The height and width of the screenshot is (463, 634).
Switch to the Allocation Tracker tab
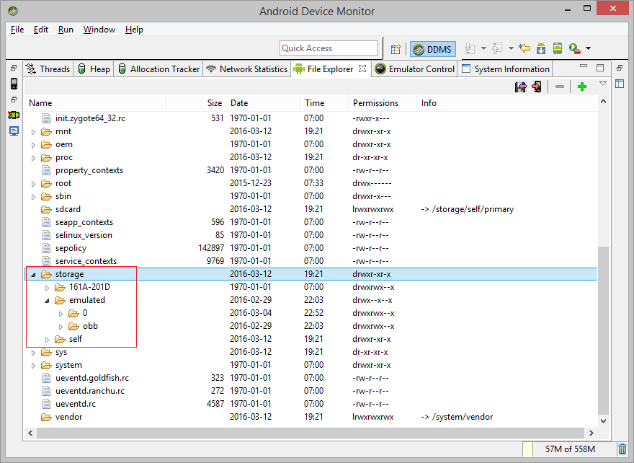click(159, 69)
